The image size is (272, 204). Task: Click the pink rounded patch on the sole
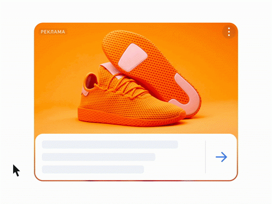click(133, 58)
